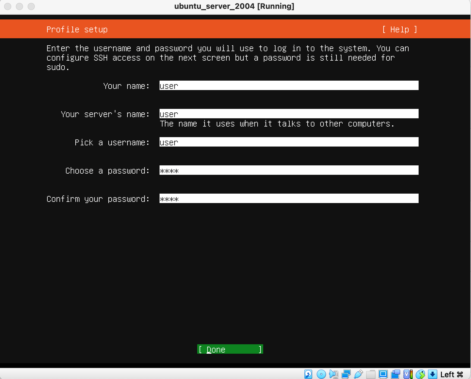The height and width of the screenshot is (379, 471).
Task: Click the 'Profile setup' header title
Action: 77,29
